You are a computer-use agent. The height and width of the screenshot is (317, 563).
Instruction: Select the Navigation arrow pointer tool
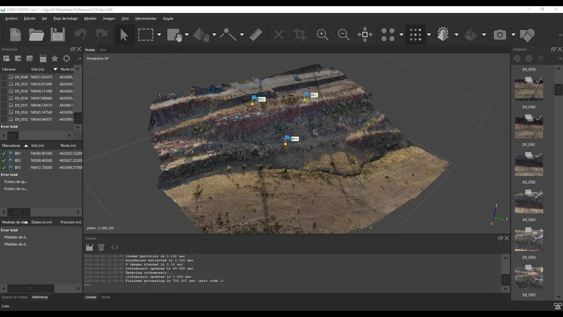[x=124, y=34]
